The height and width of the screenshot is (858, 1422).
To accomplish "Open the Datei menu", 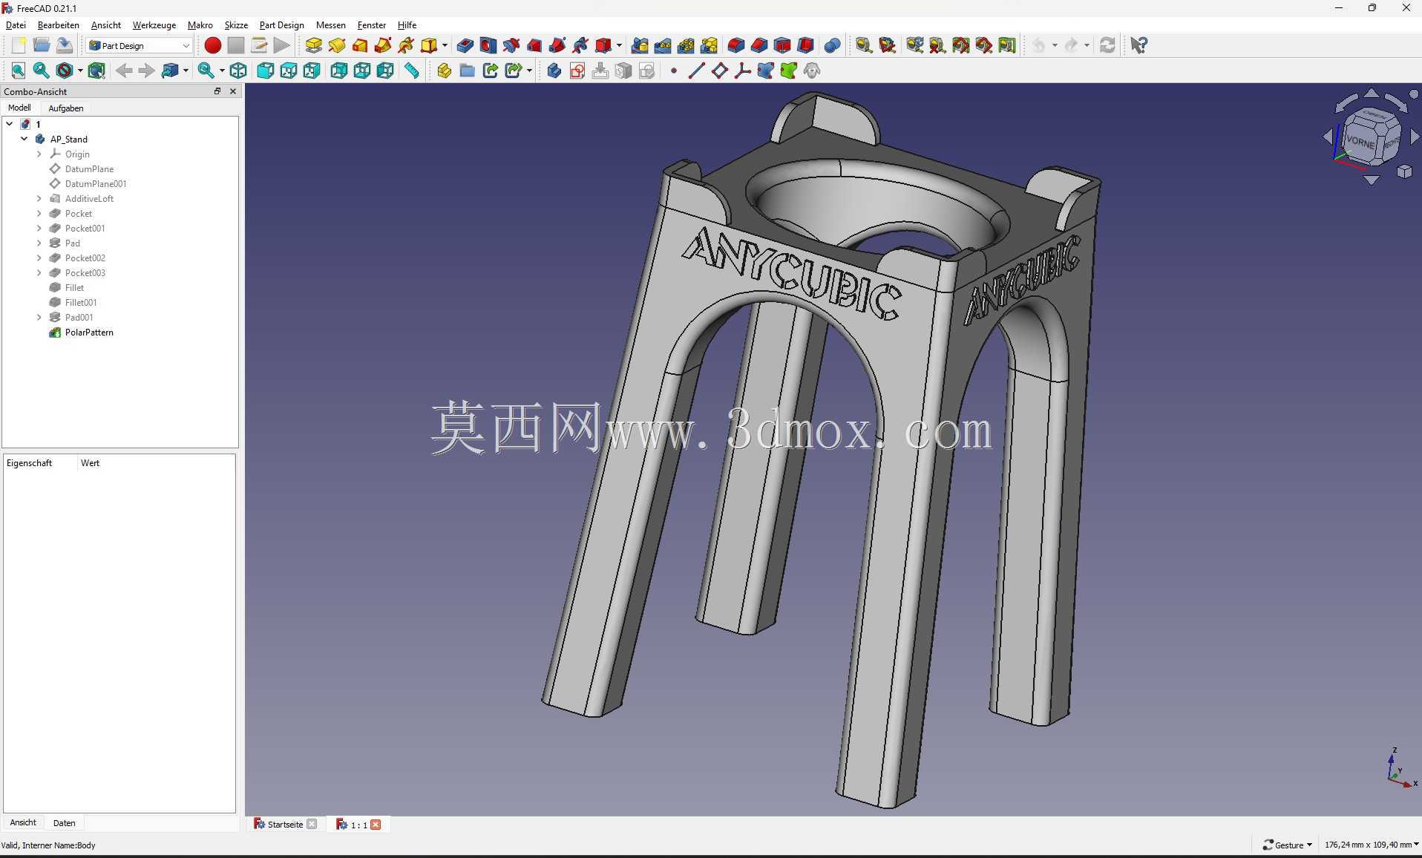I will tap(16, 24).
